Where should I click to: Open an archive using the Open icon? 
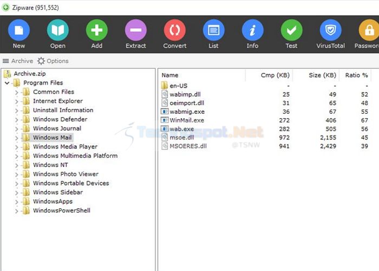point(58,30)
